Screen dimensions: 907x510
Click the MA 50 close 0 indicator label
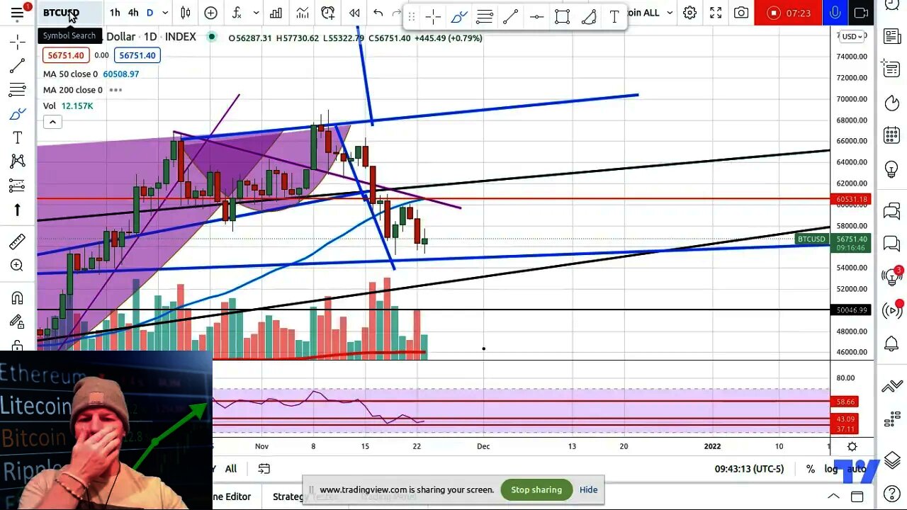[70, 74]
